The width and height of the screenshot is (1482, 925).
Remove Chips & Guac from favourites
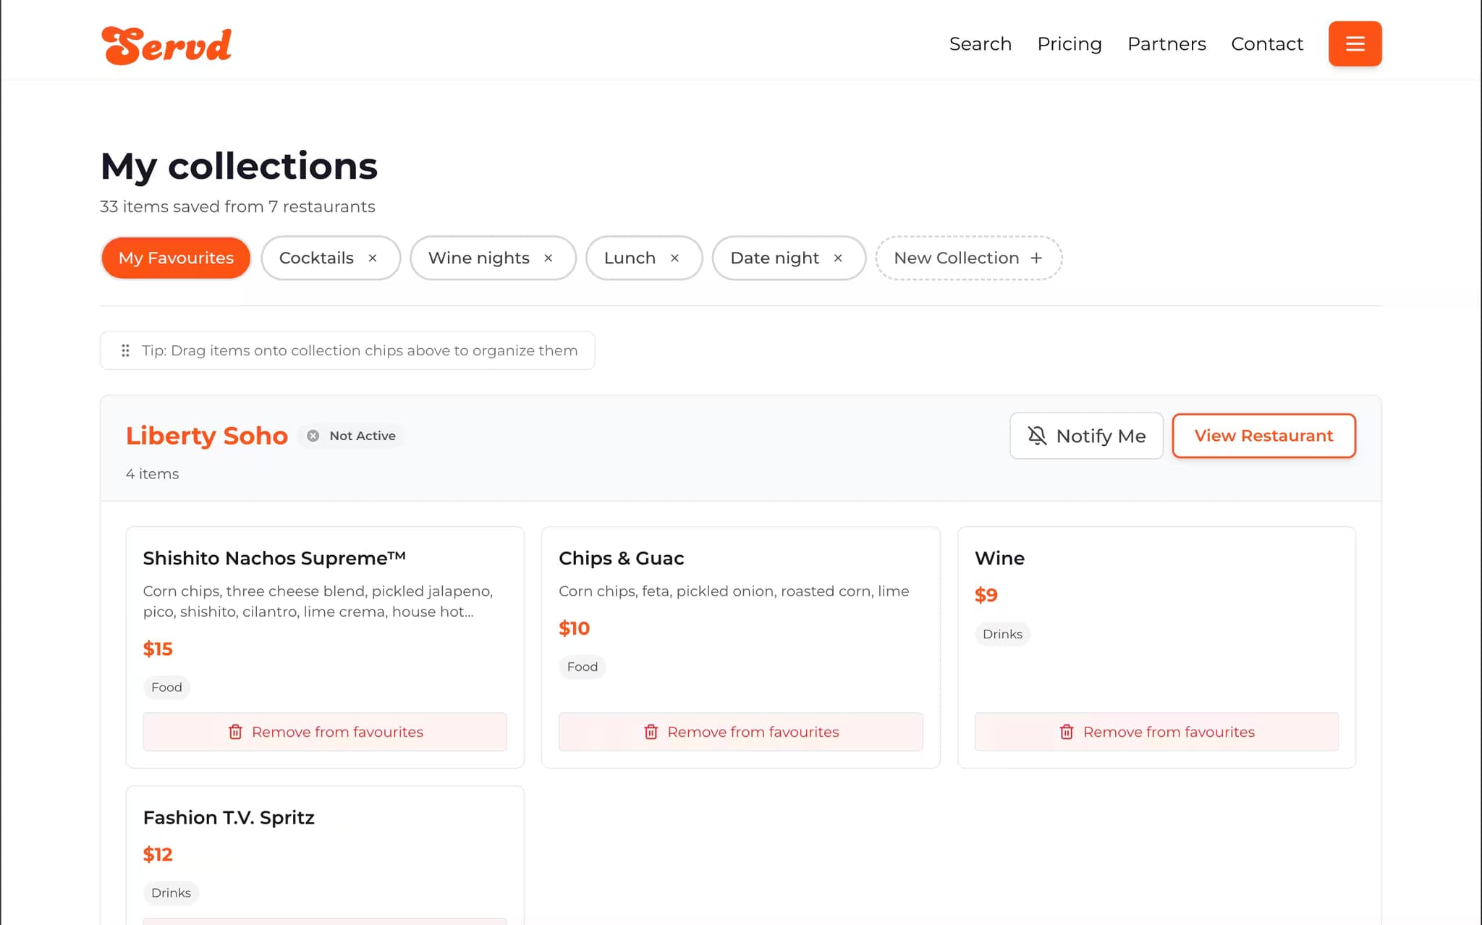(x=741, y=732)
